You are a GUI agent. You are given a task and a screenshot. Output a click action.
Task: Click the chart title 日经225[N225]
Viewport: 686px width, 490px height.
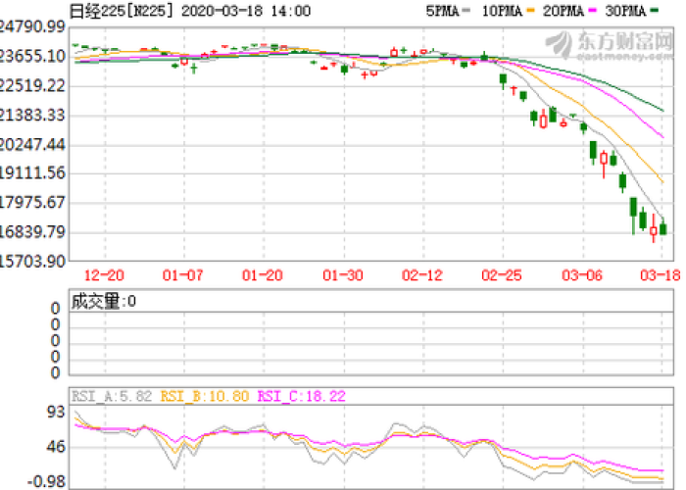tap(122, 11)
